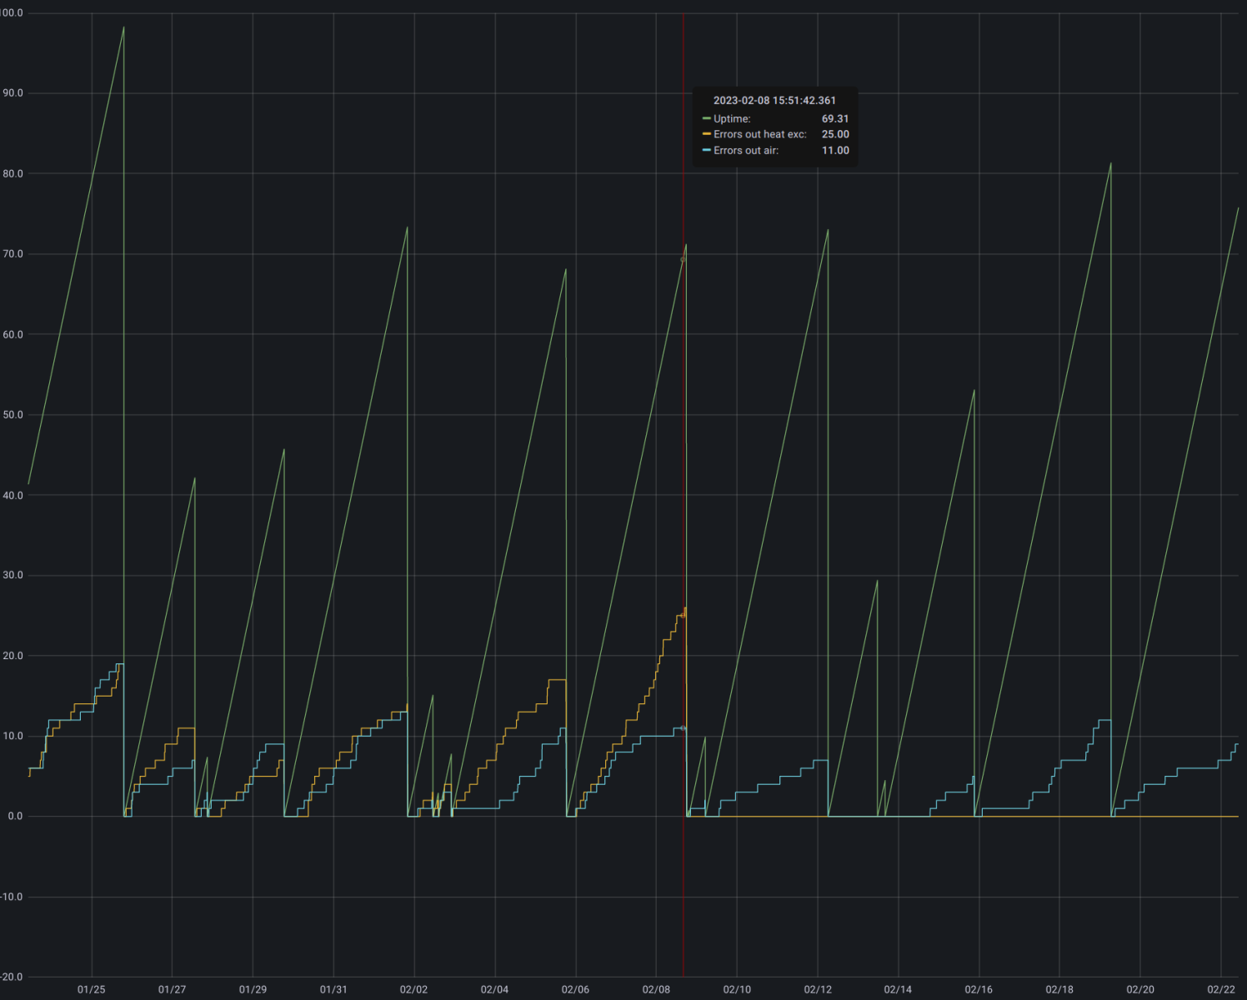Image resolution: width=1247 pixels, height=1000 pixels.
Task: Select the 25.00 heat exc value in tooltip
Action: [834, 134]
